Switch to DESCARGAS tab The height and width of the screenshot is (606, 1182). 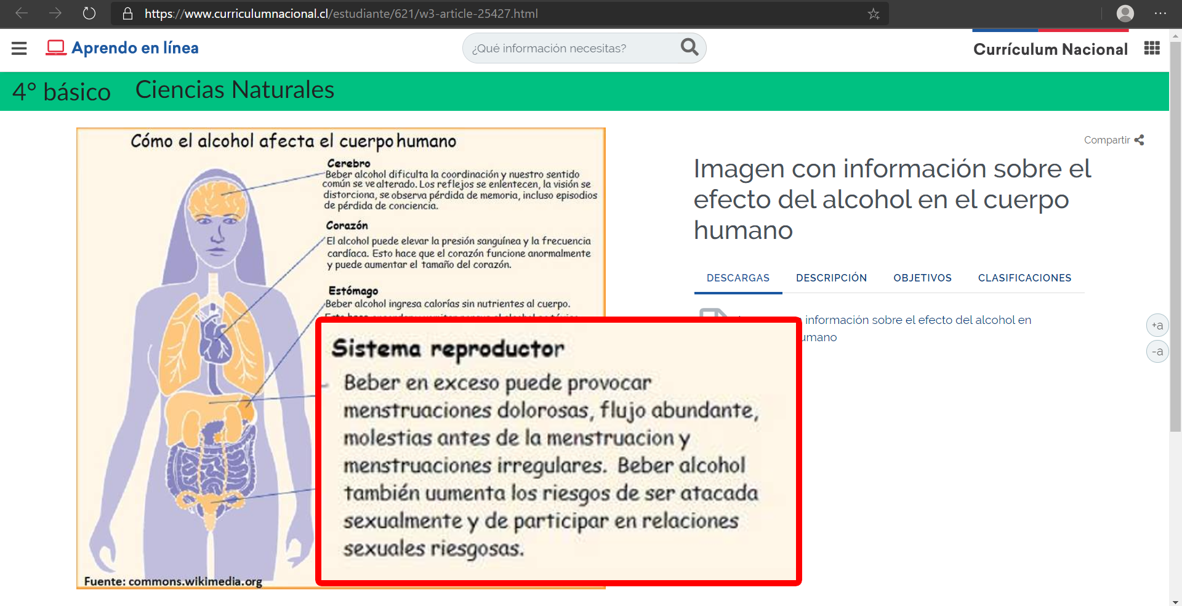(x=738, y=278)
